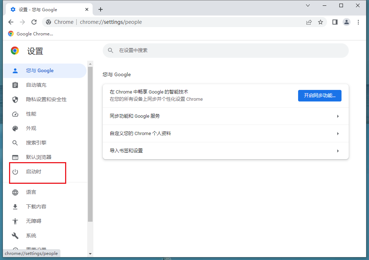
Task: Click the sidebar scrollbar thumb
Action: pyautogui.click(x=90, y=144)
